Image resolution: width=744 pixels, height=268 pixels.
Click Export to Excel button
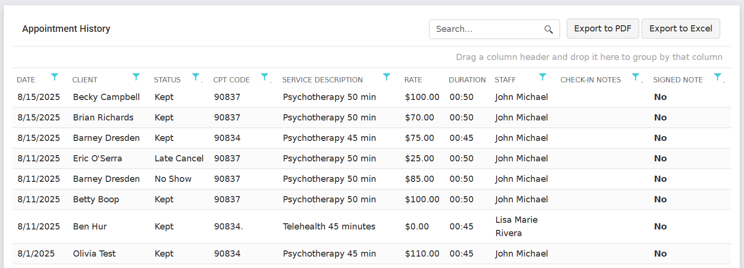[681, 29]
